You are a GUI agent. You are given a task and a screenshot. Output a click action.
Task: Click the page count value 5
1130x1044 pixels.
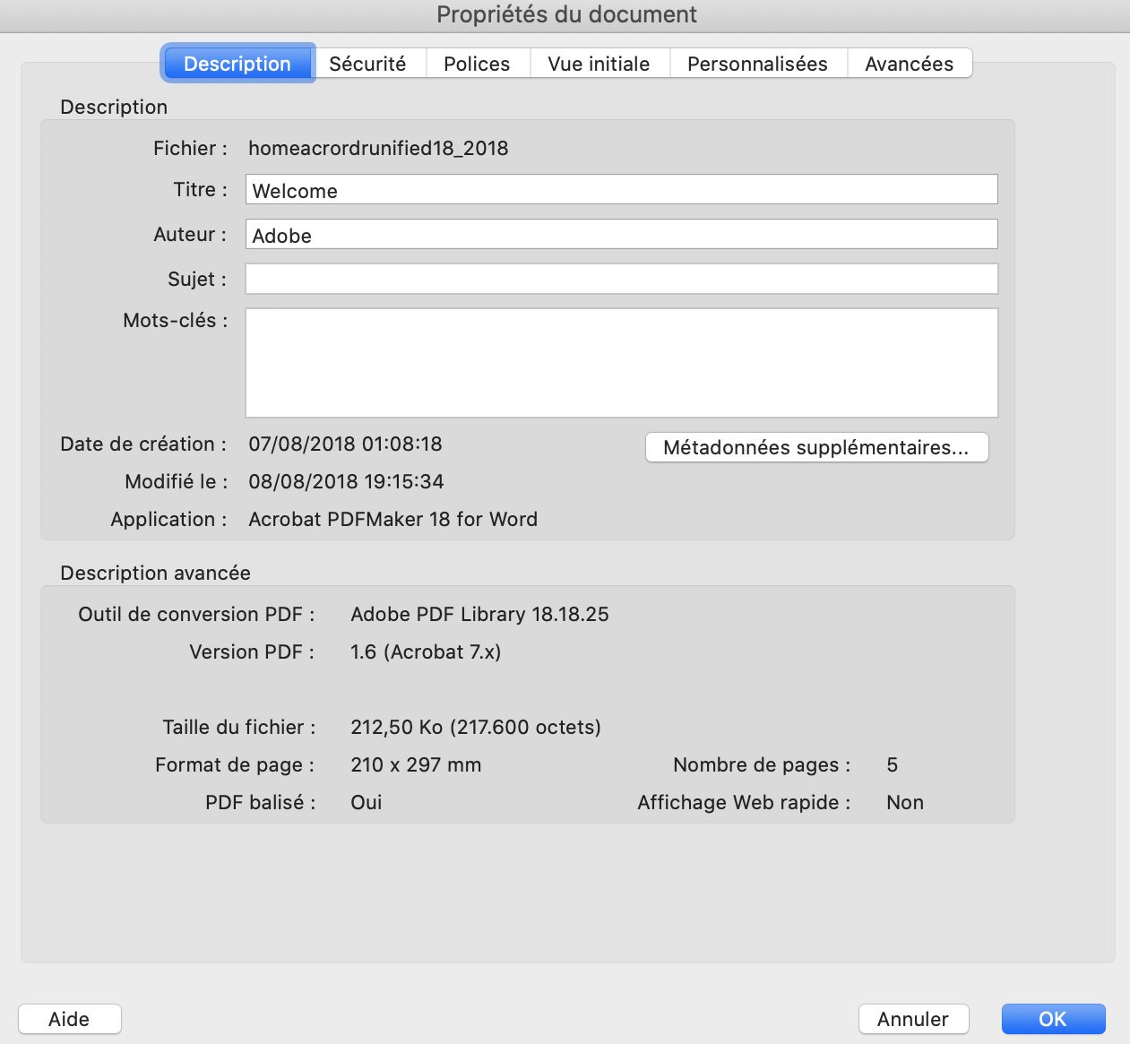point(892,764)
